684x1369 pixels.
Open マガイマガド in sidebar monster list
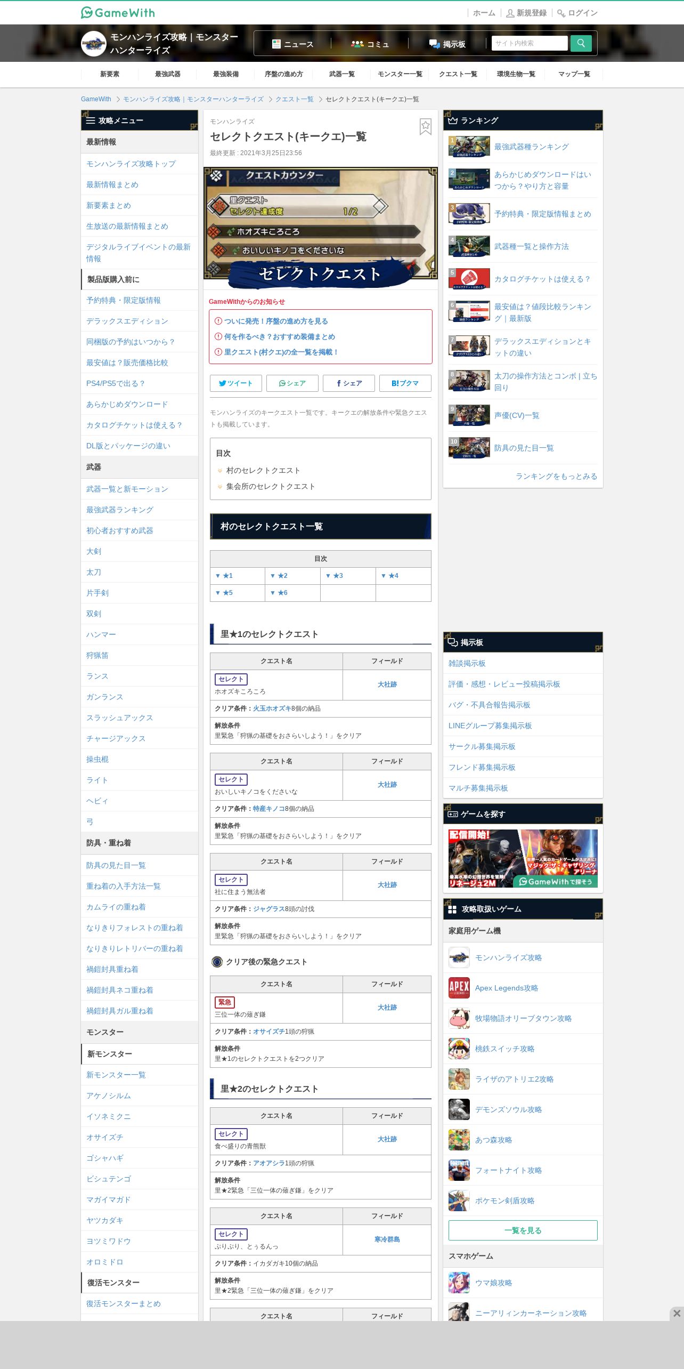tap(109, 1199)
